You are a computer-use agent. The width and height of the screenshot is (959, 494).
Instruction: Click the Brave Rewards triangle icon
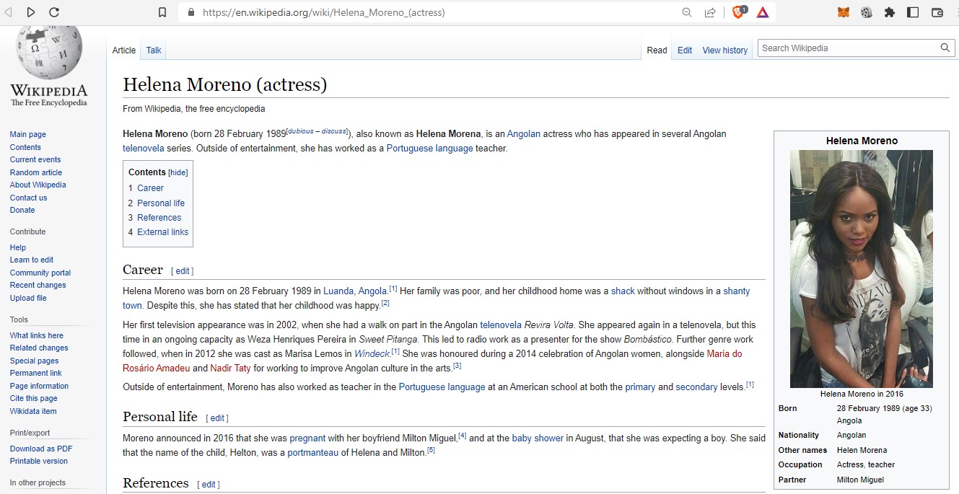coord(763,12)
